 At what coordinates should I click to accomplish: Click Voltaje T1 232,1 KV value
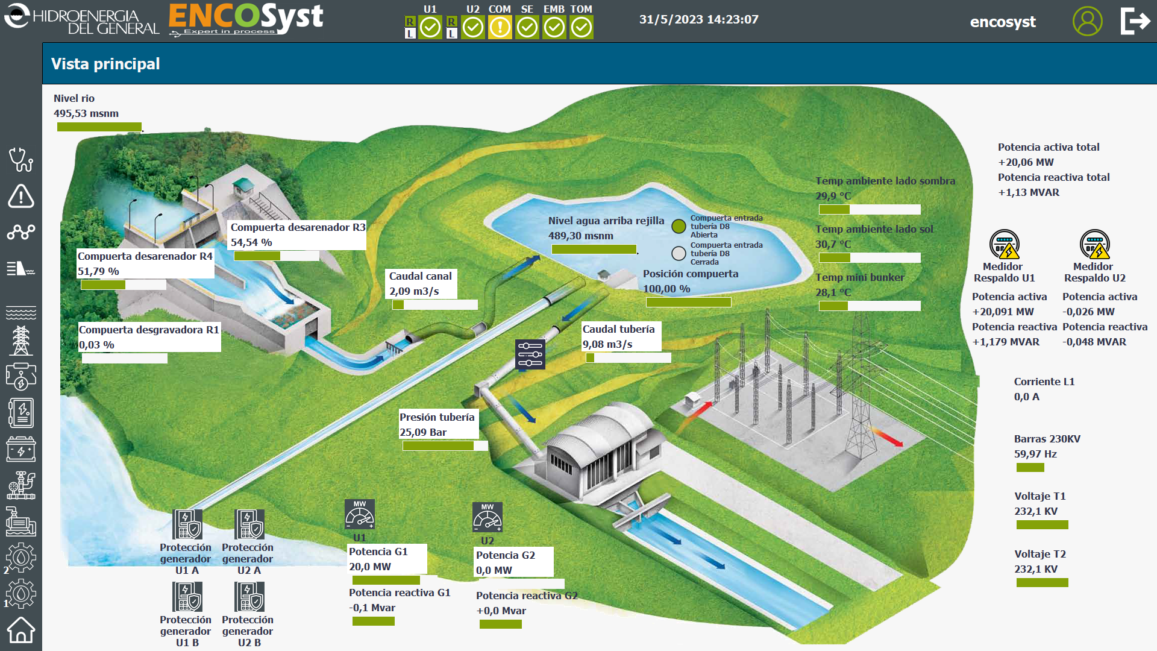(x=1036, y=511)
